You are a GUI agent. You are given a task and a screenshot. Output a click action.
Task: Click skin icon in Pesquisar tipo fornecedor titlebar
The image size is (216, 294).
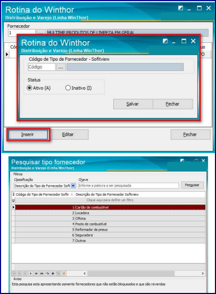pos(182,160)
